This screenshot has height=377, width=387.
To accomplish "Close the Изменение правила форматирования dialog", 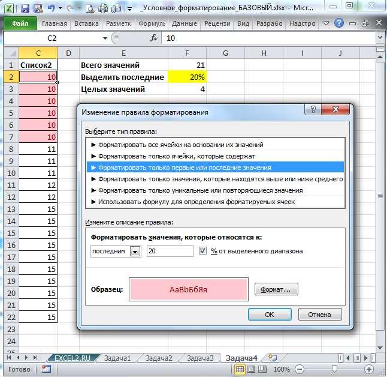I will [x=335, y=109].
